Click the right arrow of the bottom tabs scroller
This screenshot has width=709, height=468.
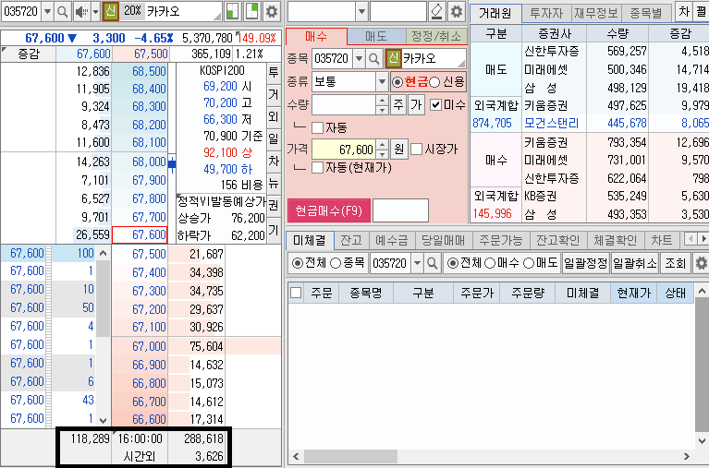(x=703, y=238)
